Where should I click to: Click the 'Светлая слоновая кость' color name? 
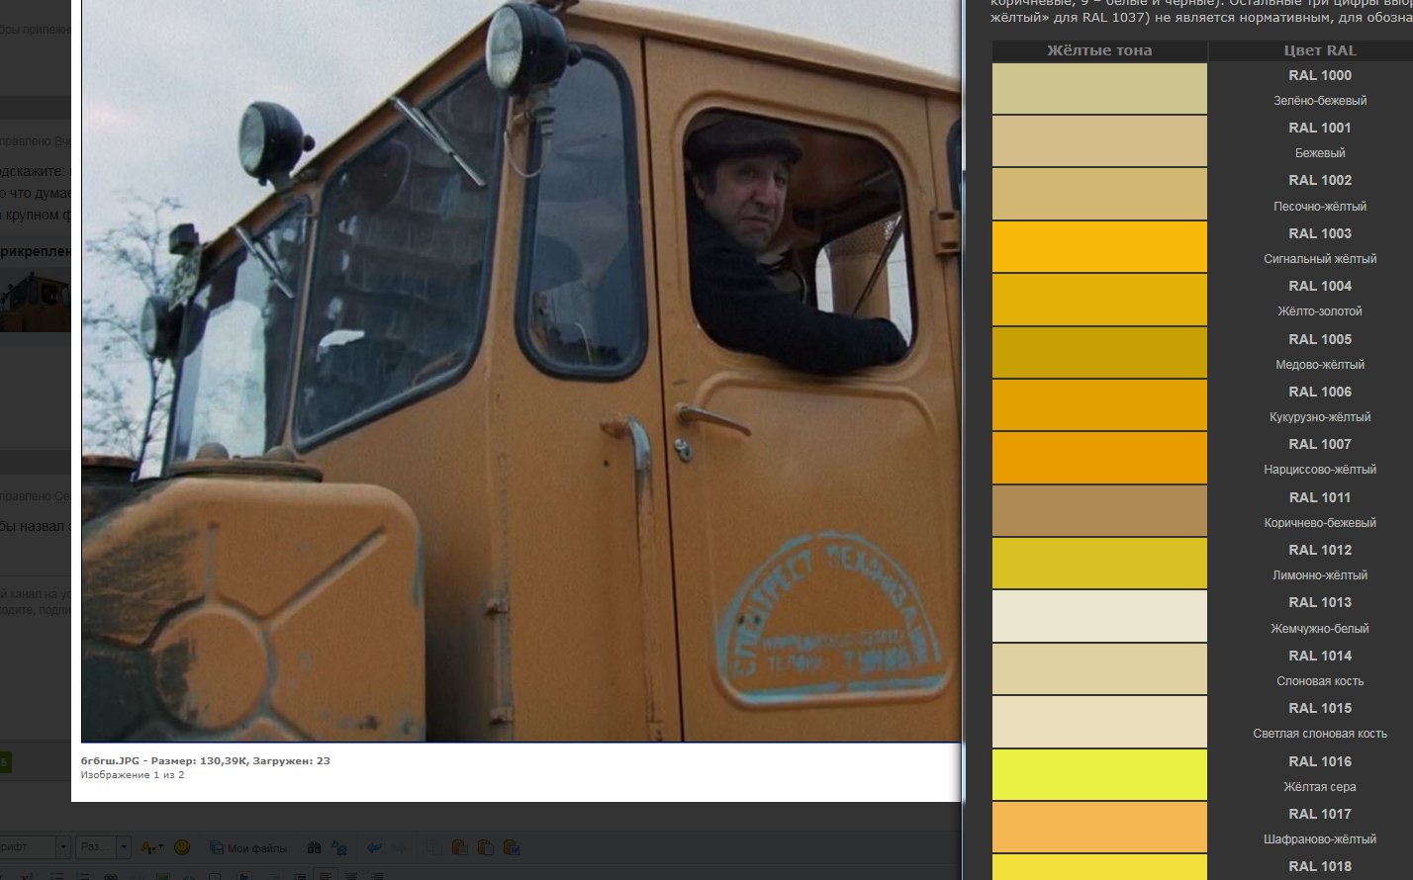pyautogui.click(x=1320, y=734)
